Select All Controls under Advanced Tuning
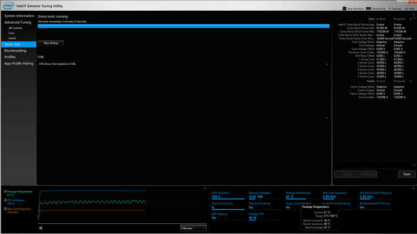 (x=15, y=28)
